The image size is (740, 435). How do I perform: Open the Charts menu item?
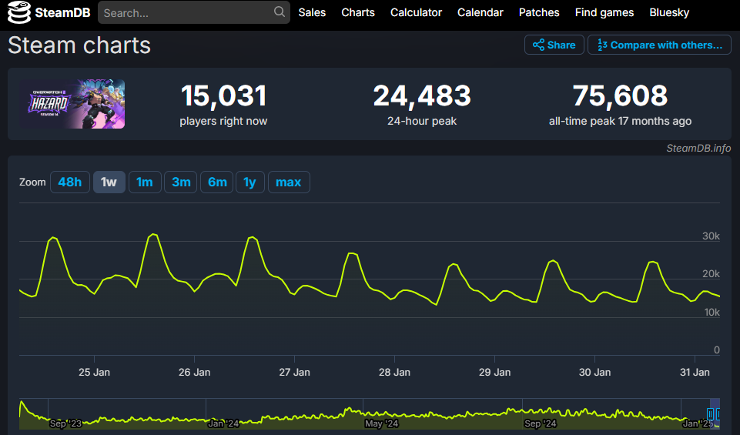tap(358, 12)
